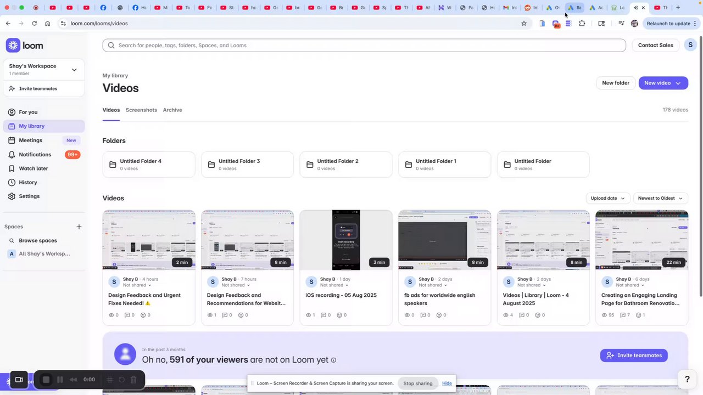Switch to the Gmail browser tab
The height and width of the screenshot is (395, 703).
pyautogui.click(x=510, y=8)
